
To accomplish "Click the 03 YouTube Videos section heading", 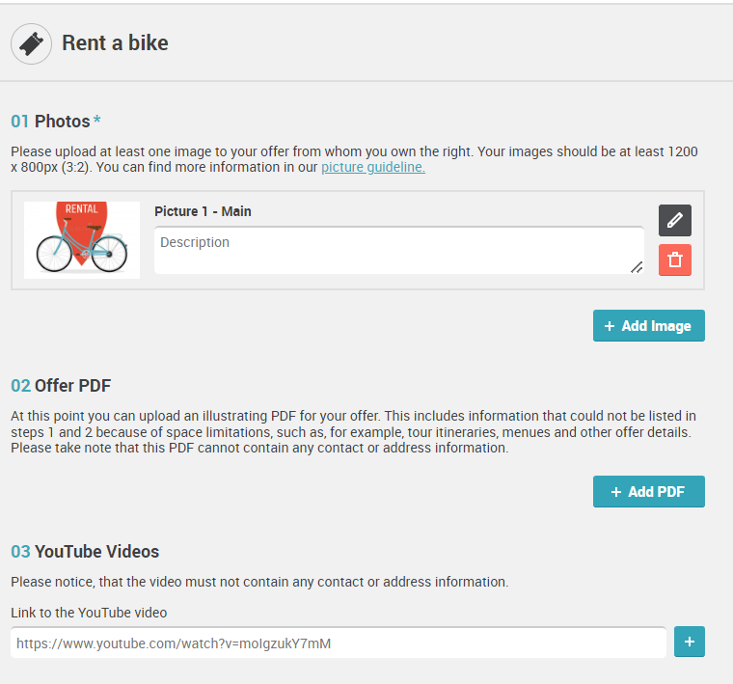I will click(85, 552).
